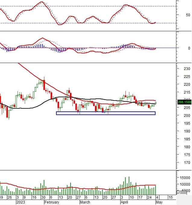Image resolution: width=192 pixels, height=205 pixels.
Task: Click date label 24 in April
Action: point(149,197)
